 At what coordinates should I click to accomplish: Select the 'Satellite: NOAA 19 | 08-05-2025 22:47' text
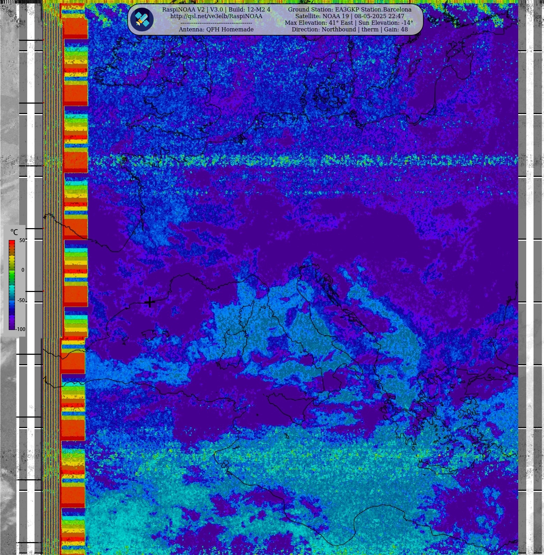click(x=350, y=16)
